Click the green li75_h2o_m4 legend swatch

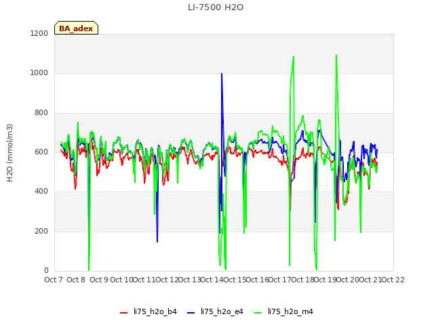click(x=258, y=313)
